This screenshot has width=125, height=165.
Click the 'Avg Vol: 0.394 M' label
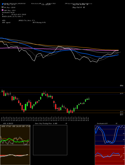(80, 4)
